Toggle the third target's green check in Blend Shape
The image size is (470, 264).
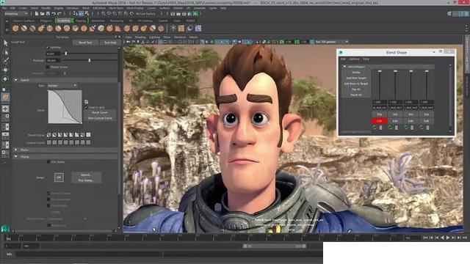405,128
